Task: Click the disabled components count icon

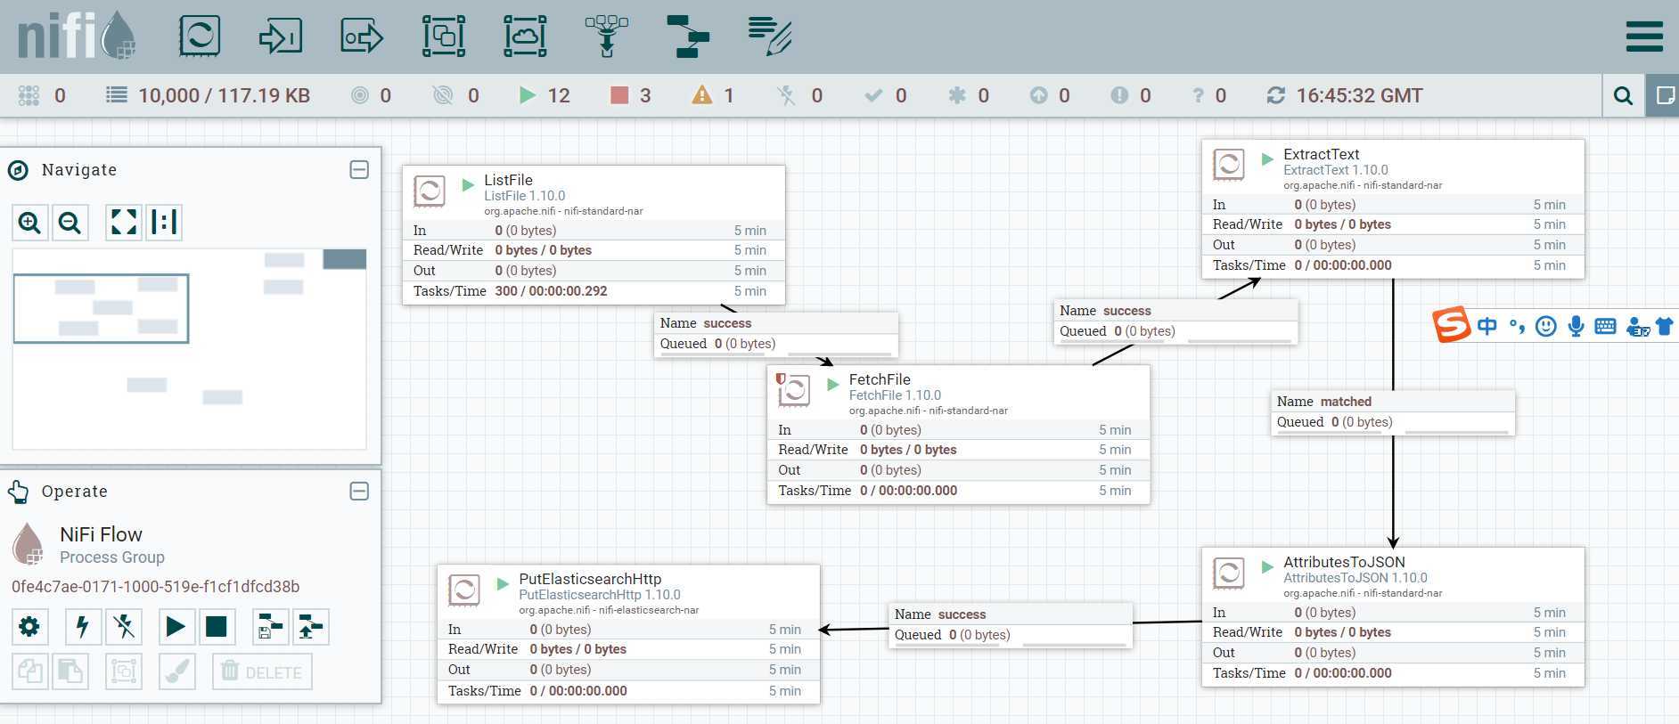Action: click(x=786, y=95)
